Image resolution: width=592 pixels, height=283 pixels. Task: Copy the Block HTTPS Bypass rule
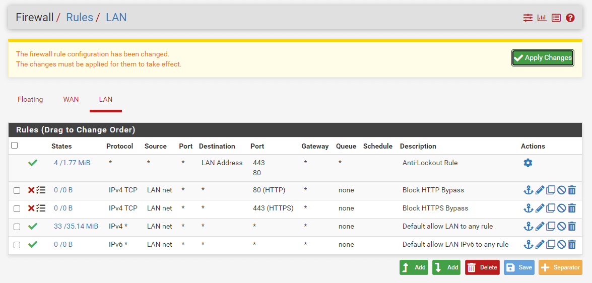click(x=551, y=208)
